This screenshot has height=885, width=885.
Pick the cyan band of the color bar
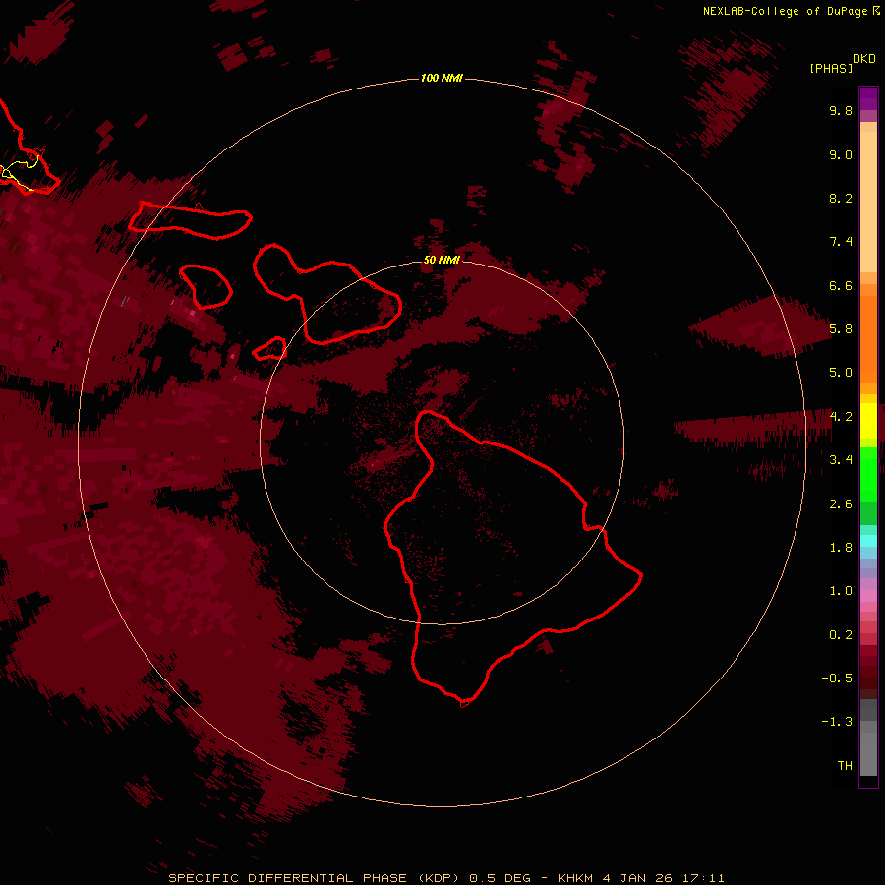[x=868, y=540]
